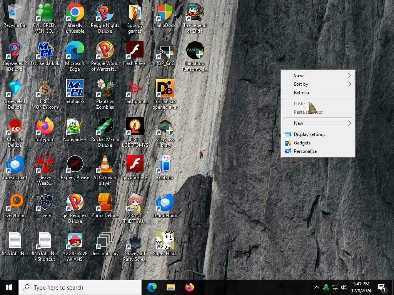This screenshot has height=295, width=394.
Task: Click the taskbar search box
Action: [x=80, y=287]
